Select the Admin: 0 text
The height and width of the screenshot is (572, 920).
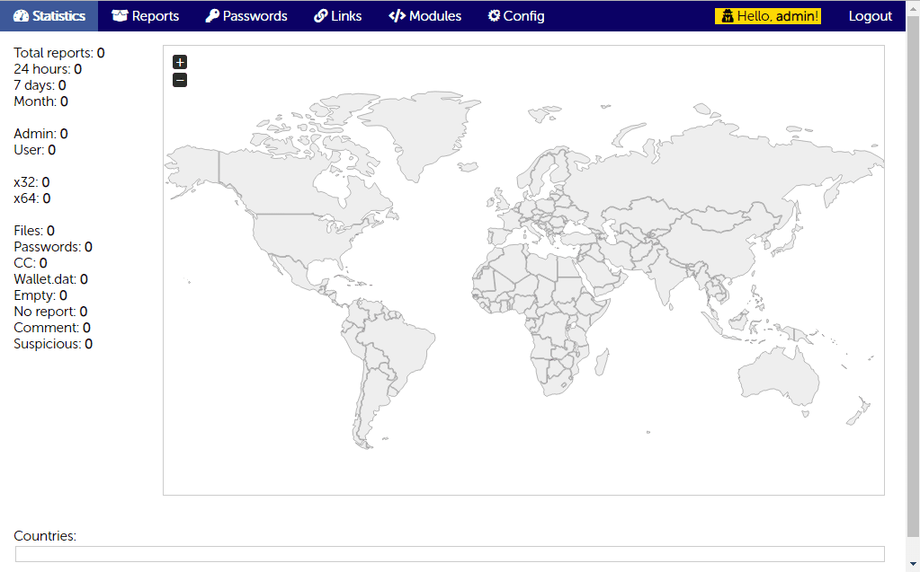(x=41, y=134)
